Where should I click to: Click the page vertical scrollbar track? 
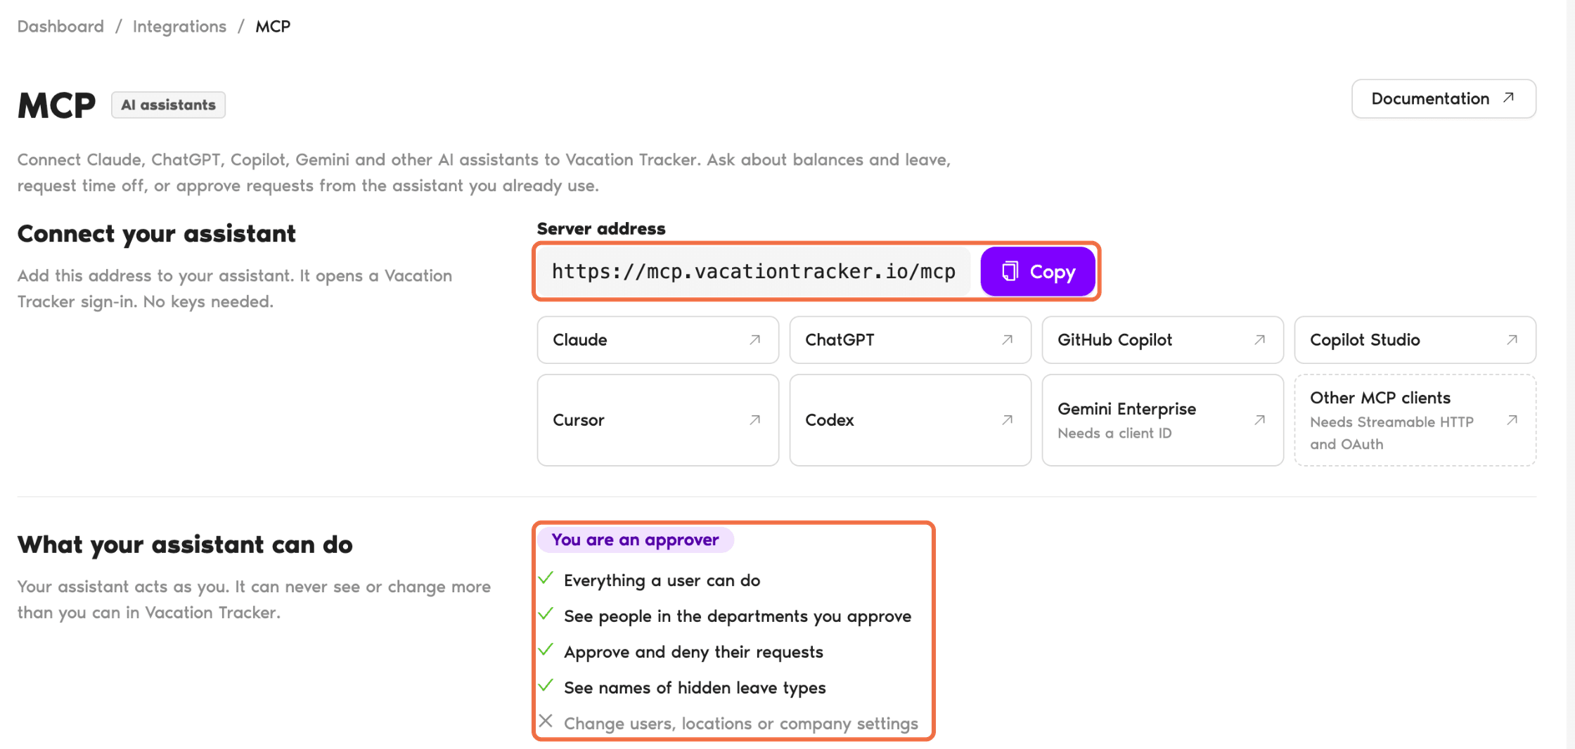[1571, 374]
